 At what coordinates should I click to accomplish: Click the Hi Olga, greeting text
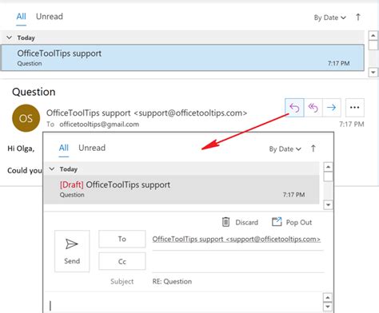point(21,149)
